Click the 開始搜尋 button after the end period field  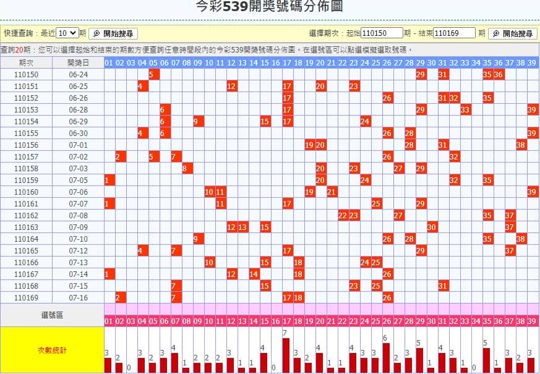[512, 34]
